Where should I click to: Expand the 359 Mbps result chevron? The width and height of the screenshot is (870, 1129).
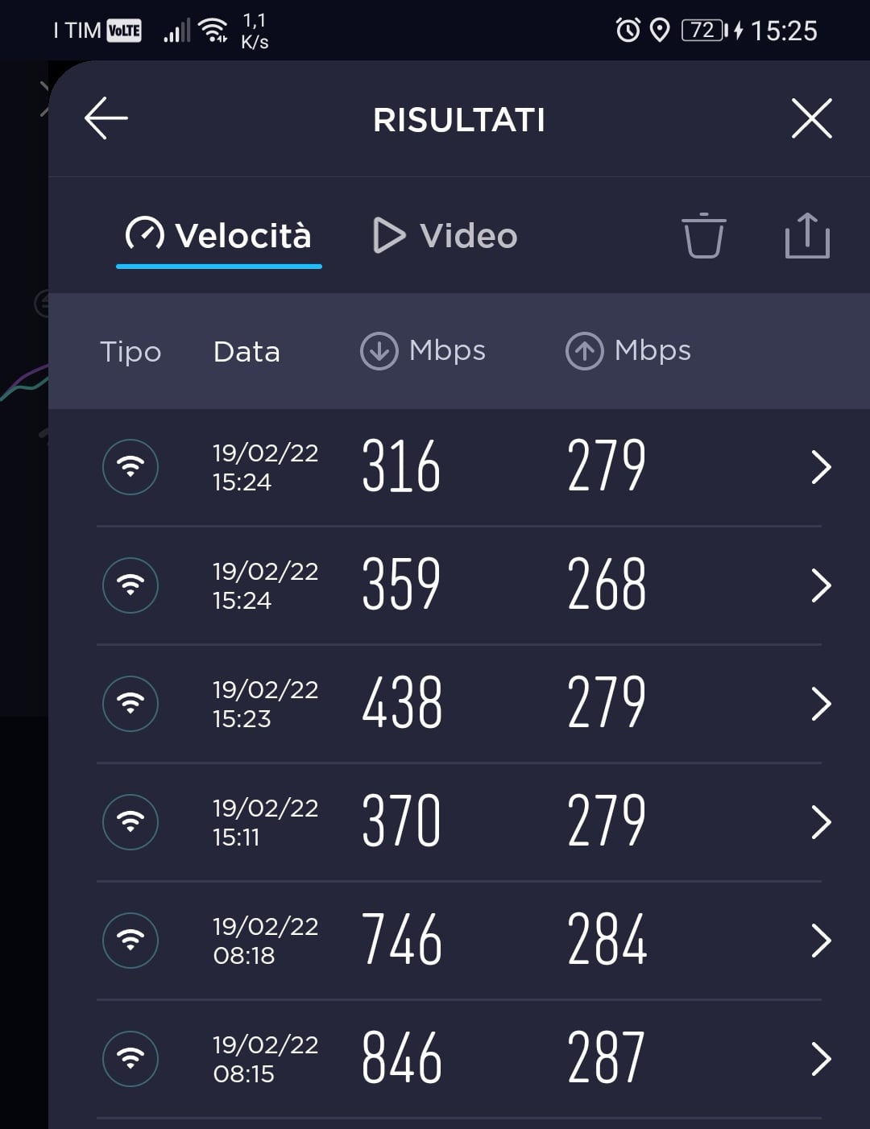[x=820, y=585]
